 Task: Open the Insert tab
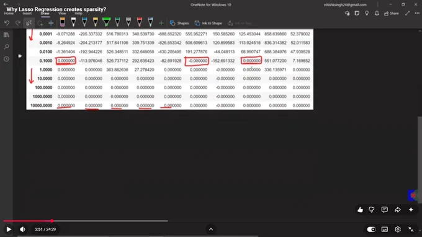pos(27,14)
